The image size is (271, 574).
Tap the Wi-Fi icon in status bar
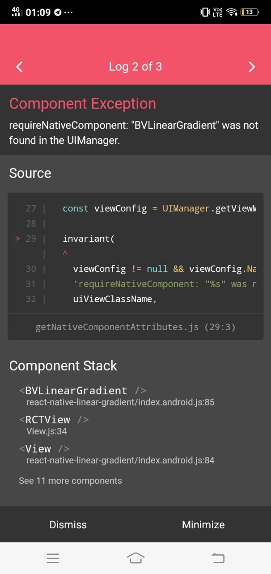click(232, 12)
